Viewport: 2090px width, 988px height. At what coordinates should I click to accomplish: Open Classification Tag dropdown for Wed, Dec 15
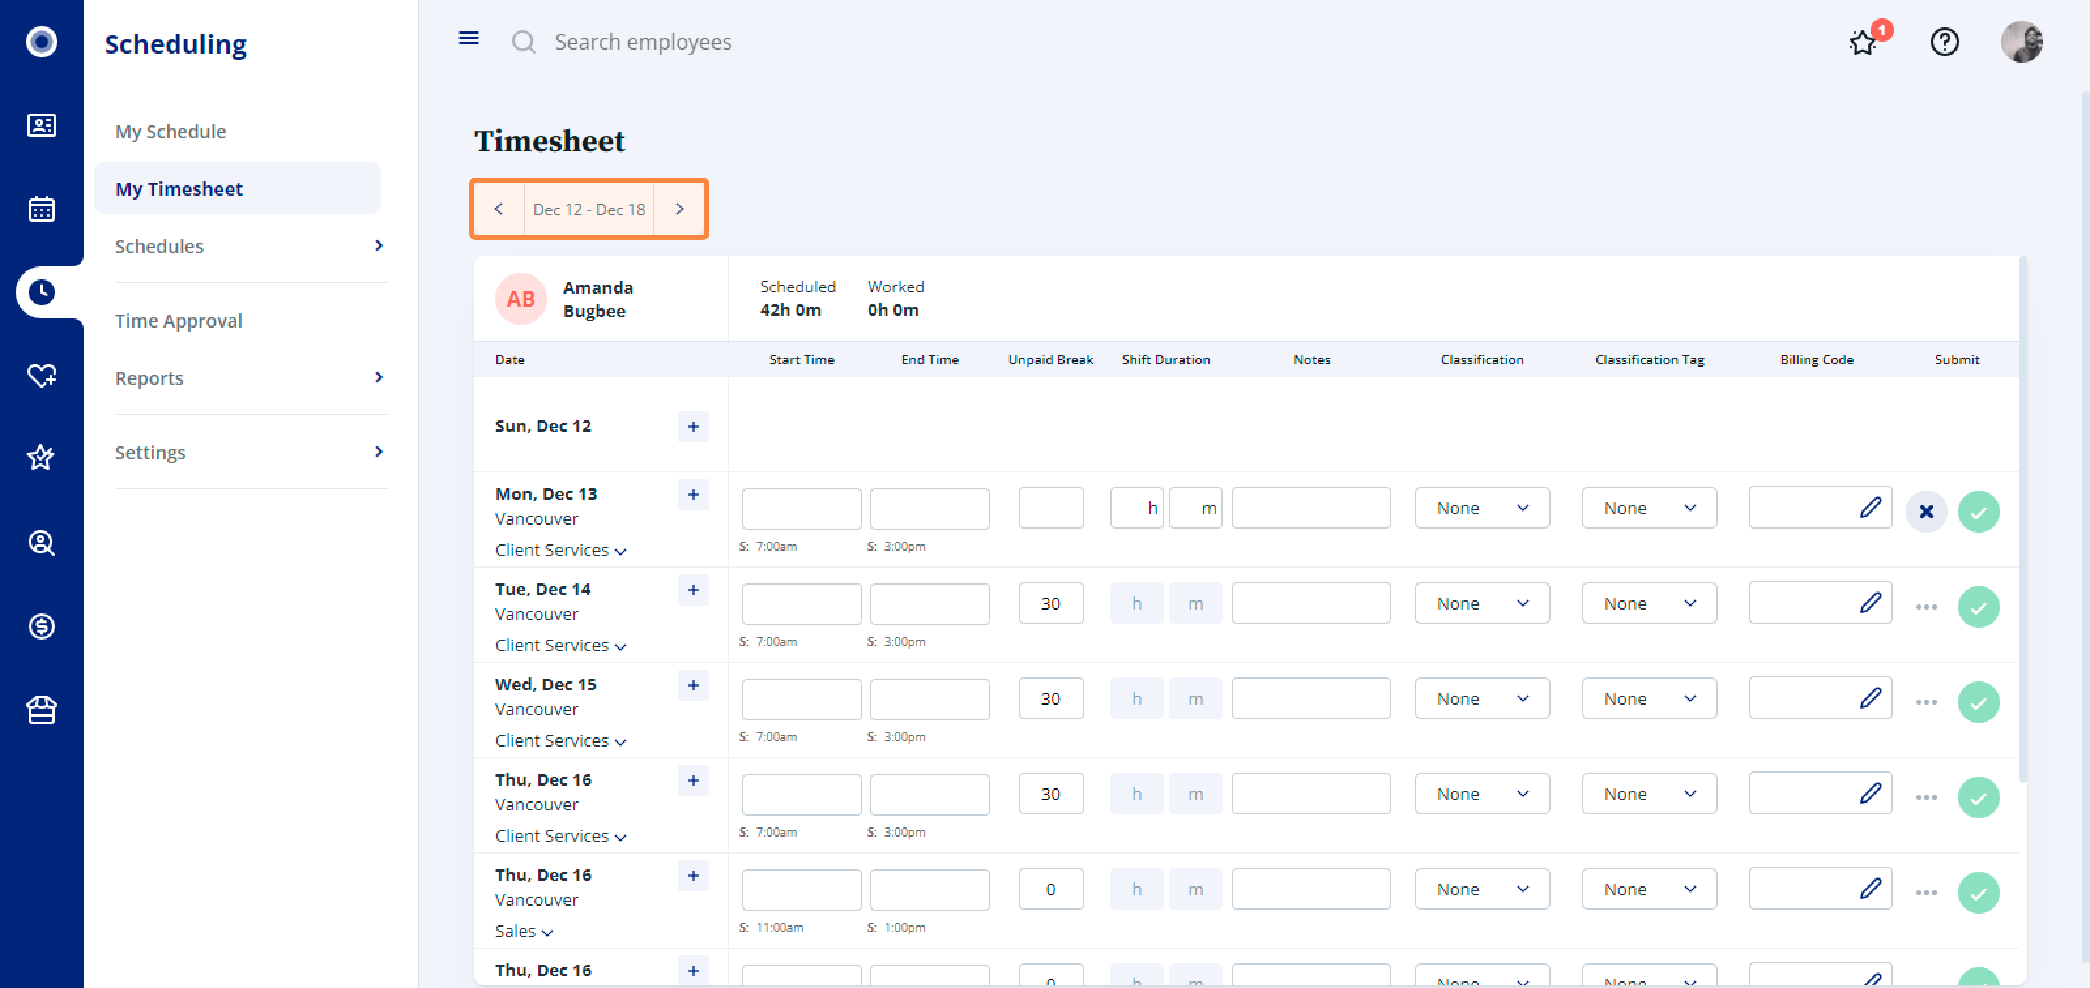pos(1648,699)
